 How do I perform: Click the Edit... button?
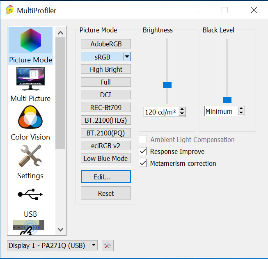106,176
